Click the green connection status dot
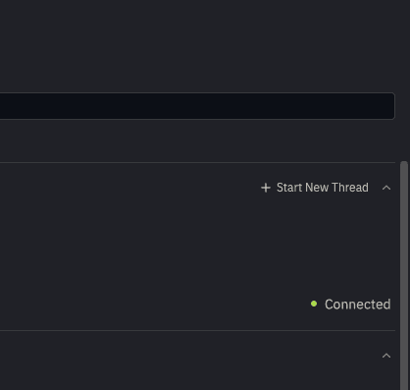 (x=314, y=304)
